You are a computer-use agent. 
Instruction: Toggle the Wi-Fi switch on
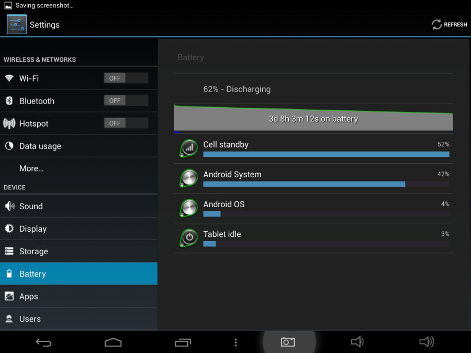(x=126, y=78)
